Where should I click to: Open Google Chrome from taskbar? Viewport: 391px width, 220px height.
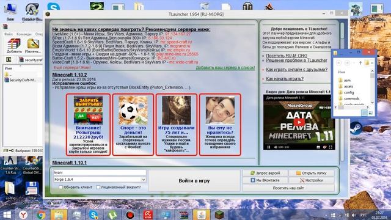pyautogui.click(x=41, y=215)
